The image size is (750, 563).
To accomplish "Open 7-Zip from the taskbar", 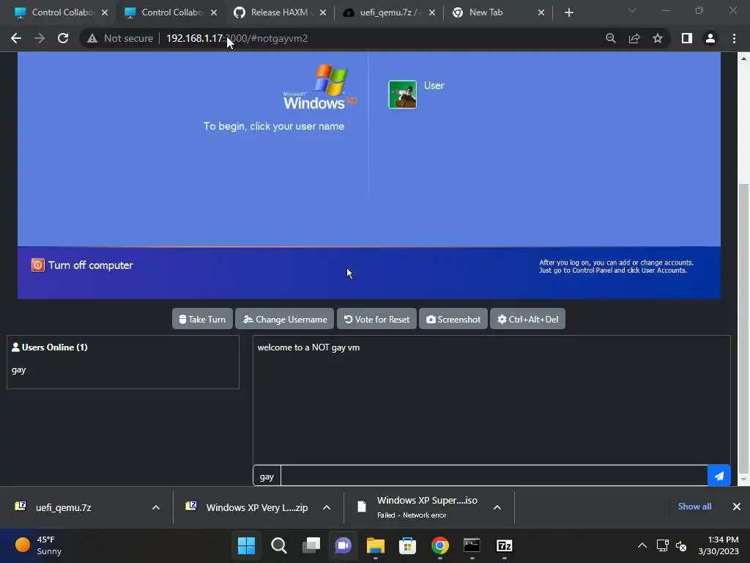I will (505, 545).
